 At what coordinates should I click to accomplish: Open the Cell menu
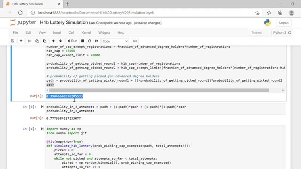click(71, 32)
